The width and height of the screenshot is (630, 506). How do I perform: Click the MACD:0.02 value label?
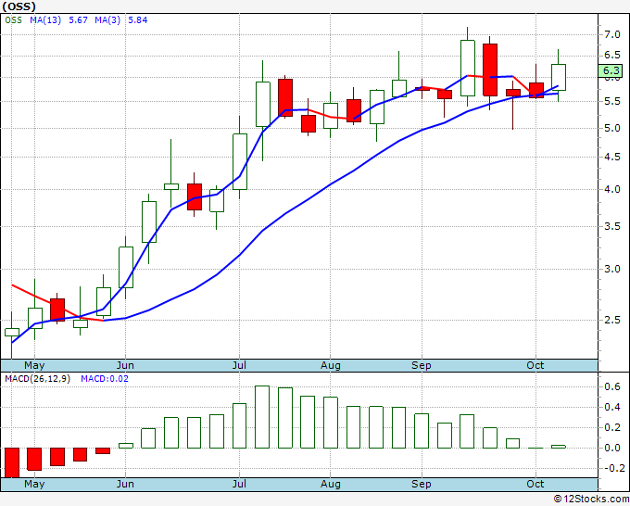(x=105, y=379)
